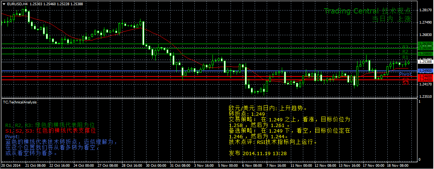Click the 发布 2014.11.19 13:28 timestamp
Viewport: 434px width, 169px height.
coord(258,153)
